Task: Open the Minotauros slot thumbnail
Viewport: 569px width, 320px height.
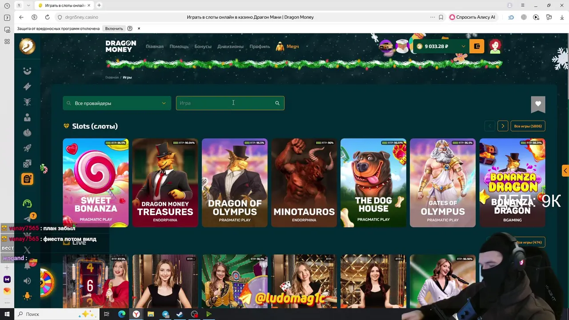Action: tap(304, 183)
